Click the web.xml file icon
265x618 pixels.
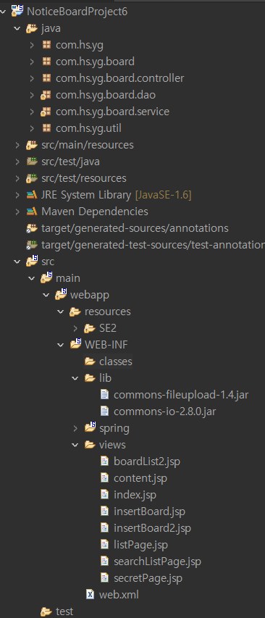(91, 594)
